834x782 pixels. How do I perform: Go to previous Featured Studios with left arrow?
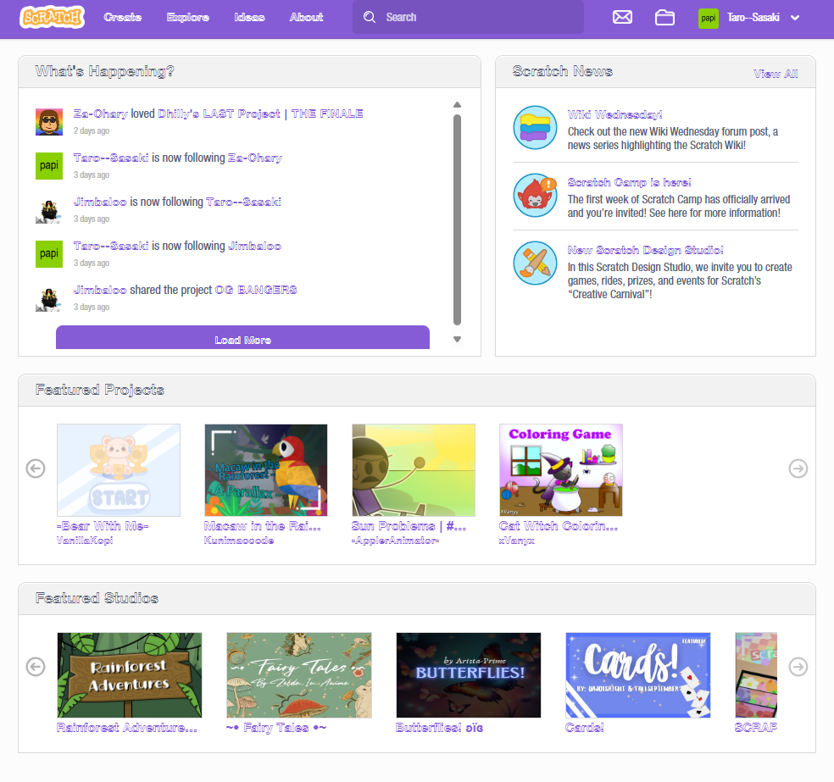(x=35, y=667)
